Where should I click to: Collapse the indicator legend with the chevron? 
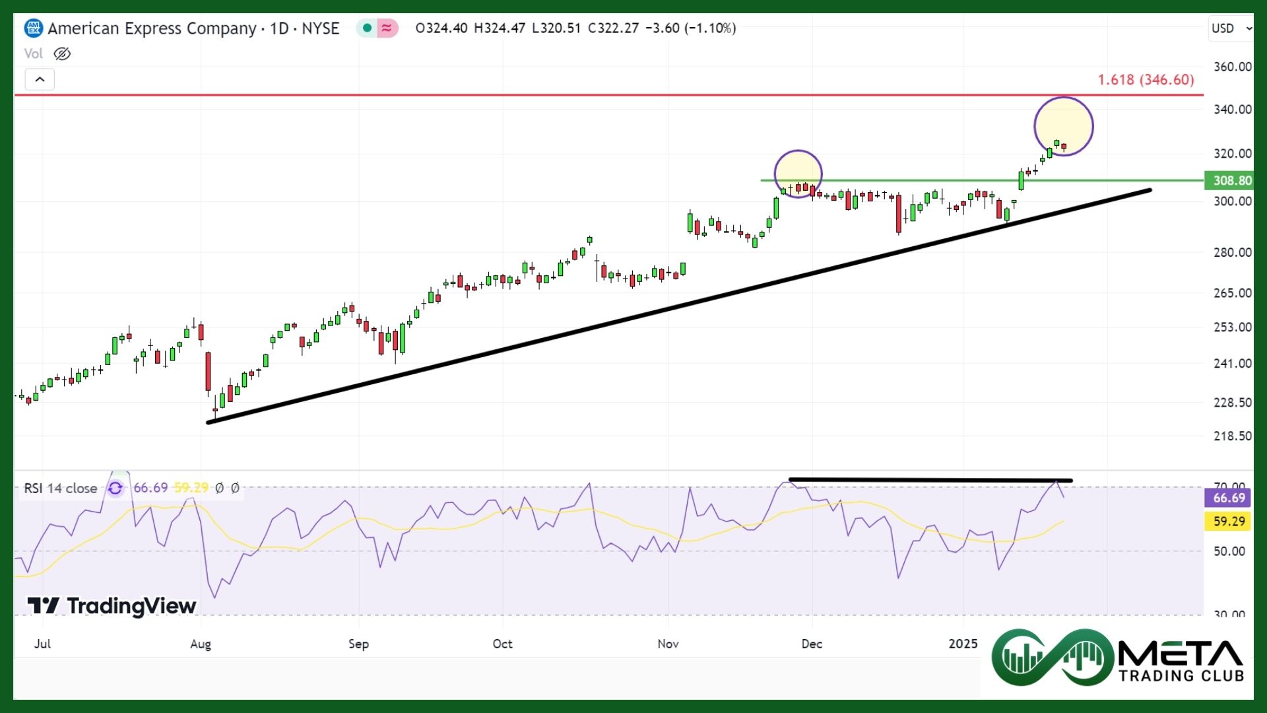40,79
